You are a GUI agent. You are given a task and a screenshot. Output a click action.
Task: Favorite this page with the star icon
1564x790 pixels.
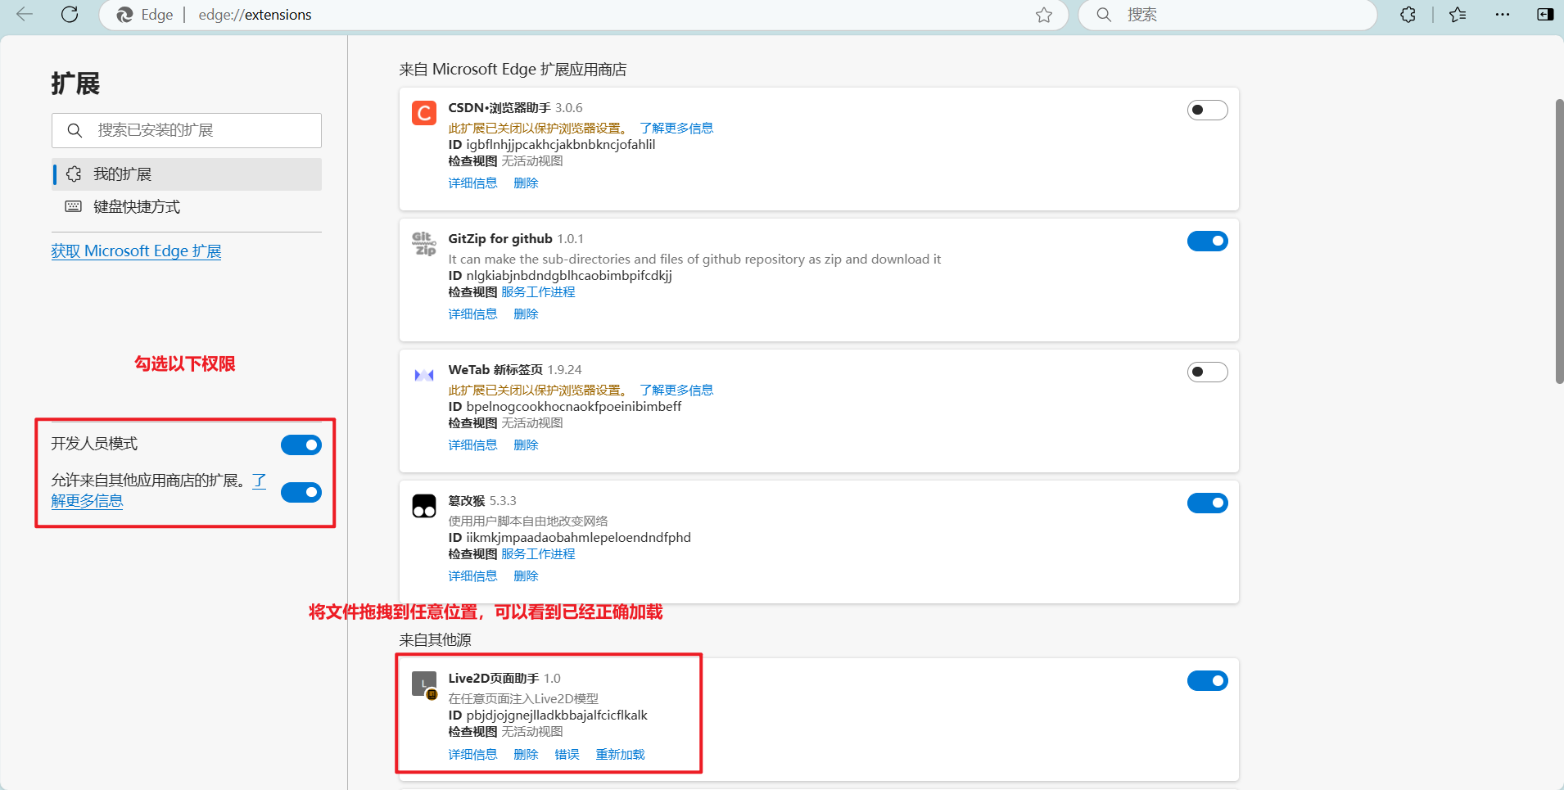[1044, 15]
